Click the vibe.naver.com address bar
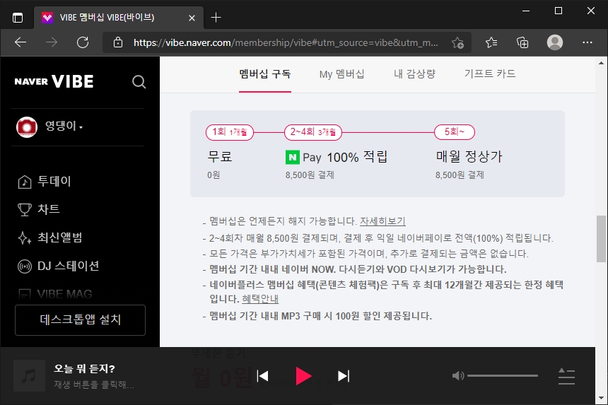This screenshot has height=405, width=608. (286, 42)
